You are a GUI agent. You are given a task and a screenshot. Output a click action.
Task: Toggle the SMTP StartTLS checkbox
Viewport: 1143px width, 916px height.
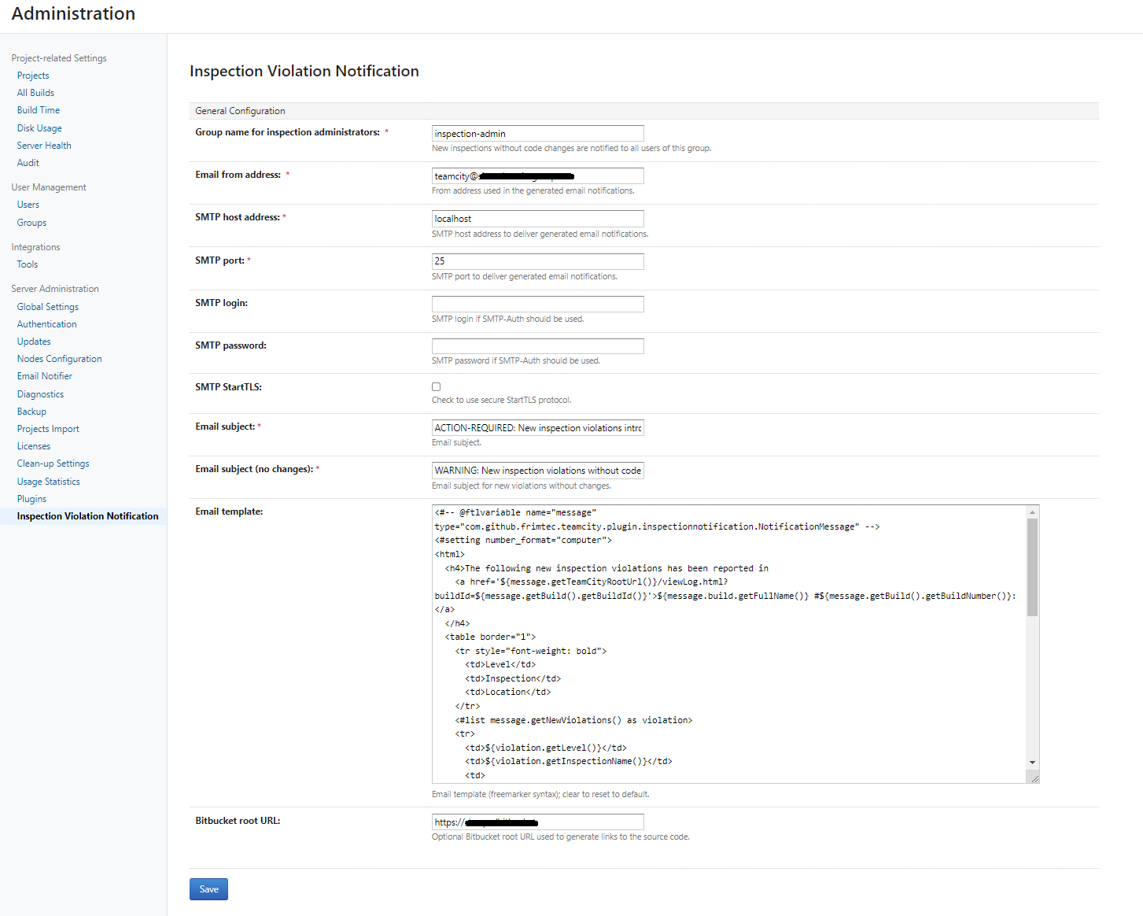436,386
